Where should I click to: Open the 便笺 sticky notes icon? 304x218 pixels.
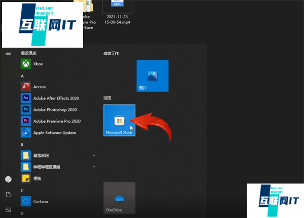(26, 178)
